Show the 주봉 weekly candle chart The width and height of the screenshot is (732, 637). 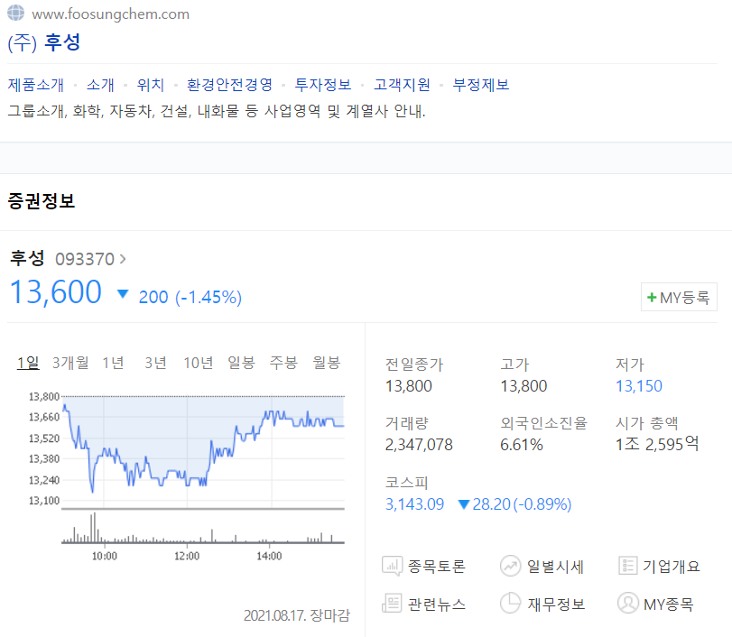tap(283, 362)
